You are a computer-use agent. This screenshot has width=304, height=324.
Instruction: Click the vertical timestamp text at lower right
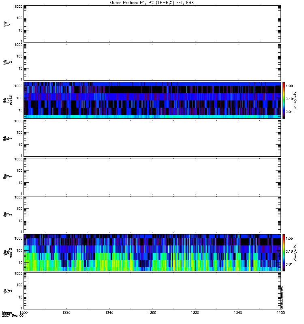coord(282,297)
